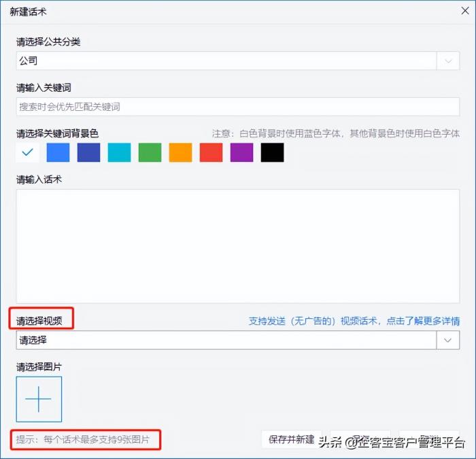Open the 请选择视频 dropdown arrow
Screen dimensions: 476x459
coord(447,340)
